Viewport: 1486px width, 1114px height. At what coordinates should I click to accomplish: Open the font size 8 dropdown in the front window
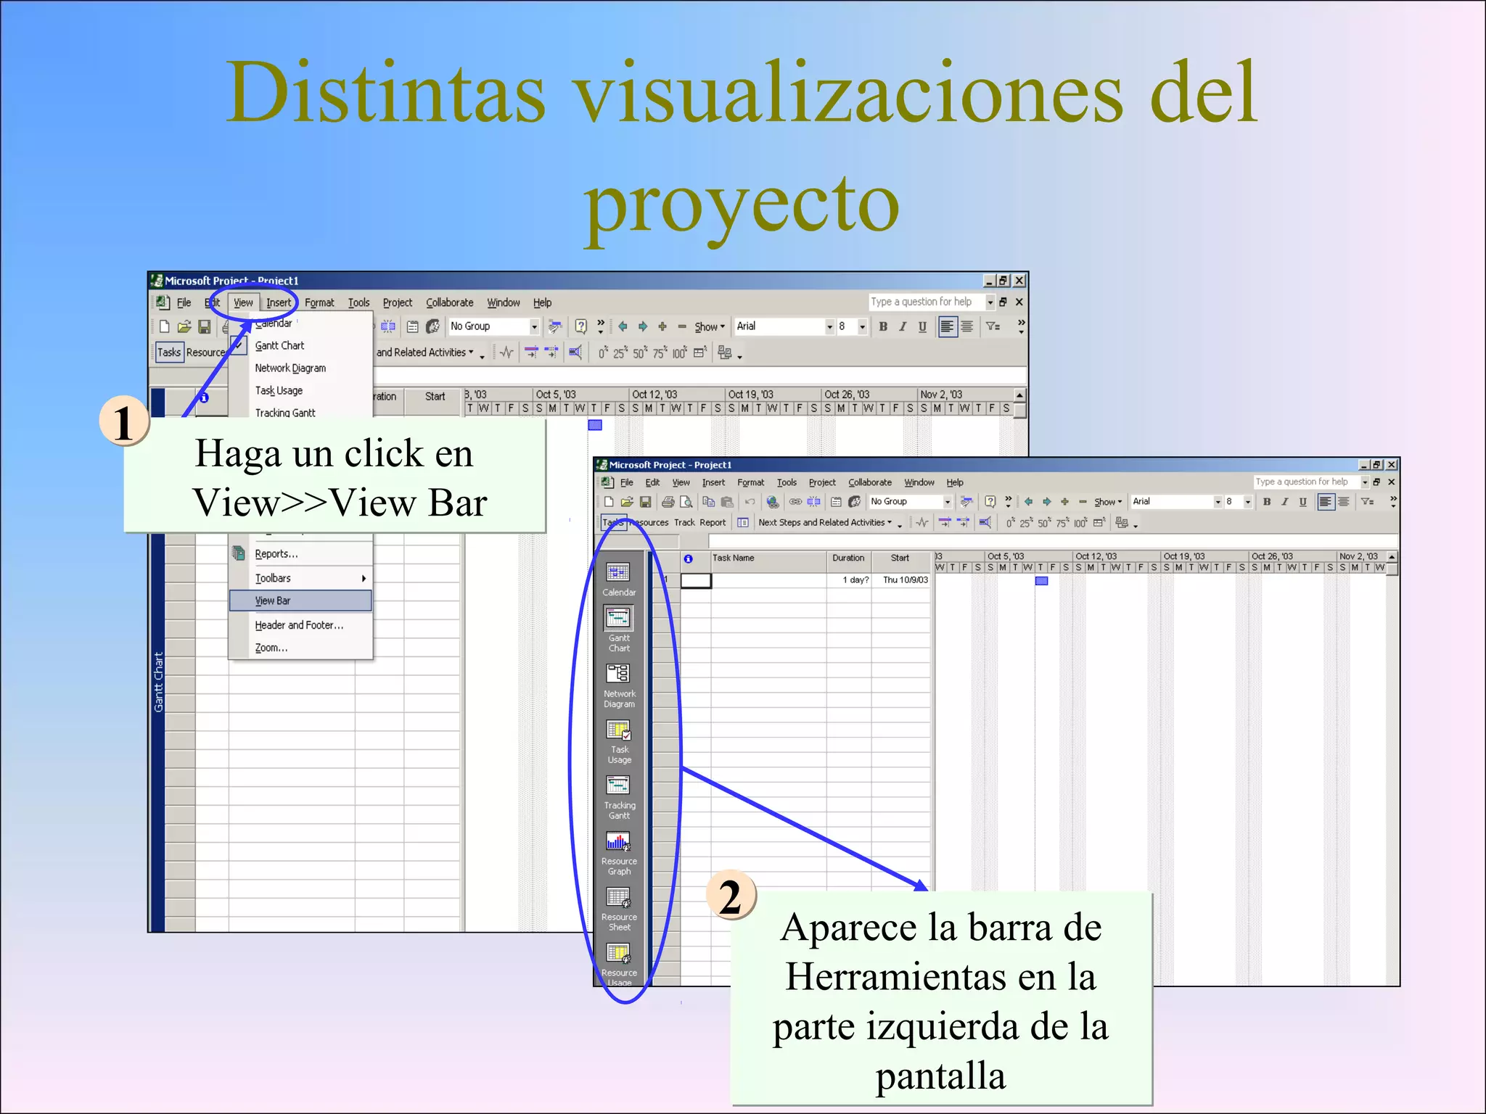coord(1247,501)
